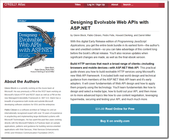Select Log In / Sign Up

click(96, 5)
